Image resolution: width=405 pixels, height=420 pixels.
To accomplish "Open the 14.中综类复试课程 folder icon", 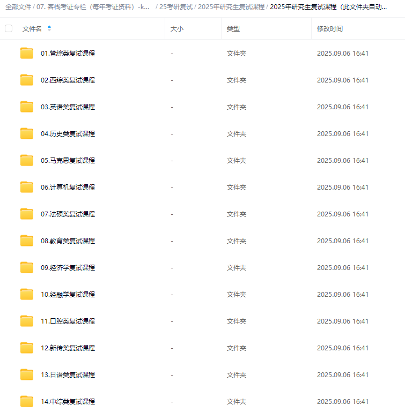I will point(27,401).
